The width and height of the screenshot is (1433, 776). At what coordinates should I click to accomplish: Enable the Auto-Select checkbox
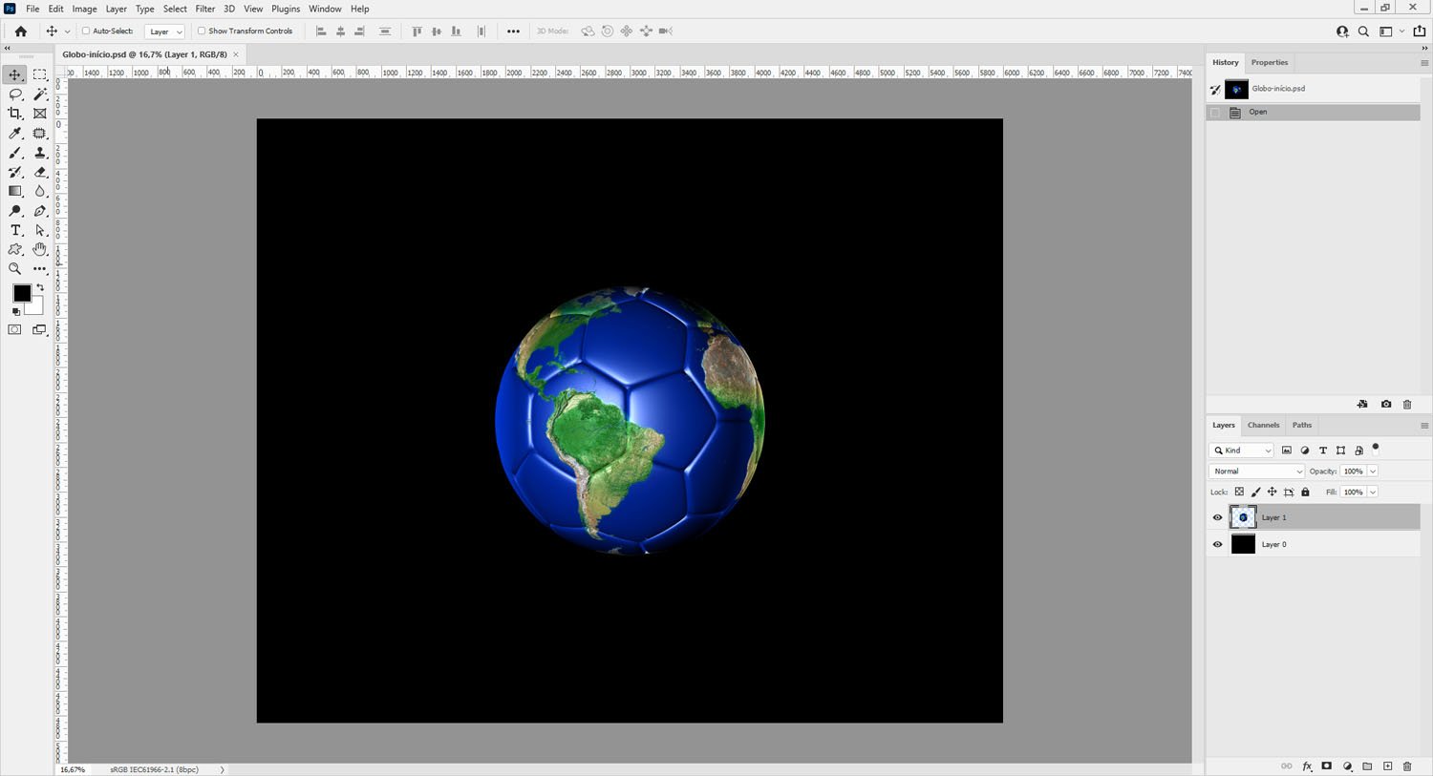click(x=86, y=31)
